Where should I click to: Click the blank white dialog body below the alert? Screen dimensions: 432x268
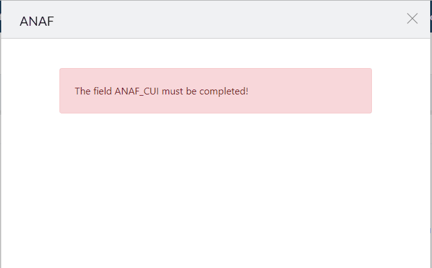click(x=216, y=190)
